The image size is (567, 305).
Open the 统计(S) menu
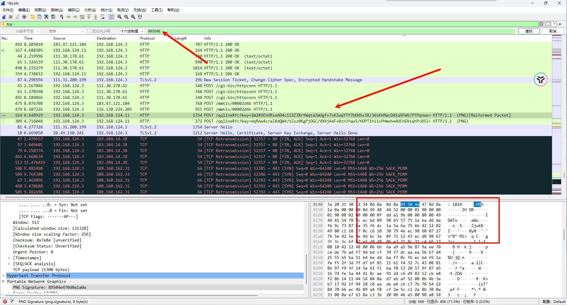click(x=106, y=10)
